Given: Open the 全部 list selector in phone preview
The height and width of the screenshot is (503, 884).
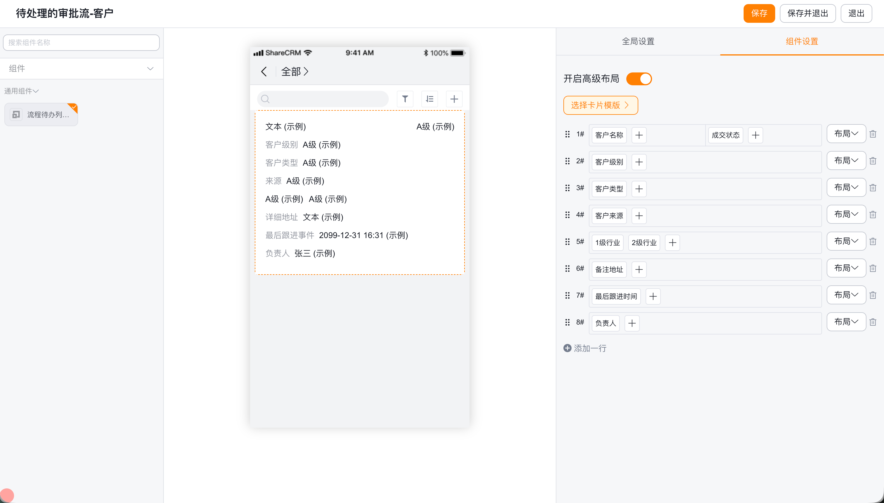Looking at the screenshot, I should 295,72.
